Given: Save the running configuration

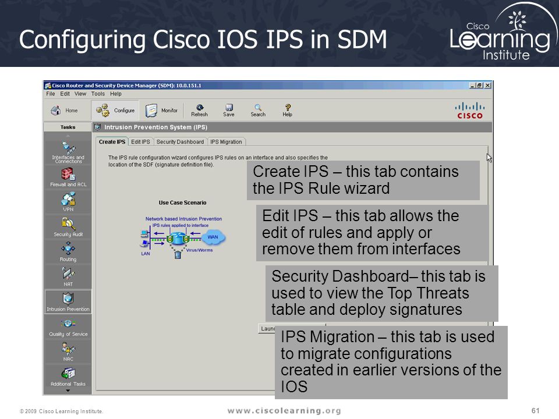Looking at the screenshot, I should pos(229,111).
